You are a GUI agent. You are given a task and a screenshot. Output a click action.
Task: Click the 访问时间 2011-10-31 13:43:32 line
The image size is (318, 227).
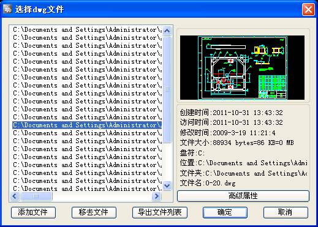[x=232, y=122]
